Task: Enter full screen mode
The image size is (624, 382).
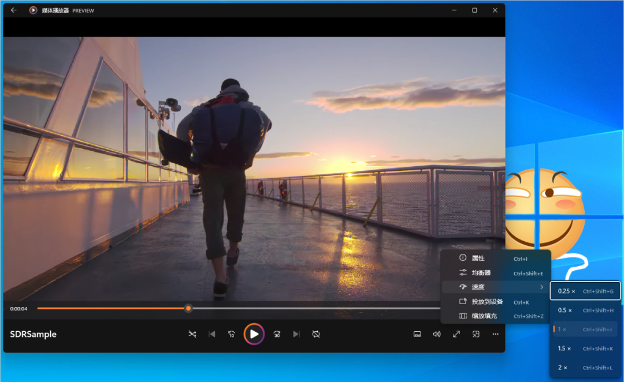Action: pyautogui.click(x=456, y=334)
